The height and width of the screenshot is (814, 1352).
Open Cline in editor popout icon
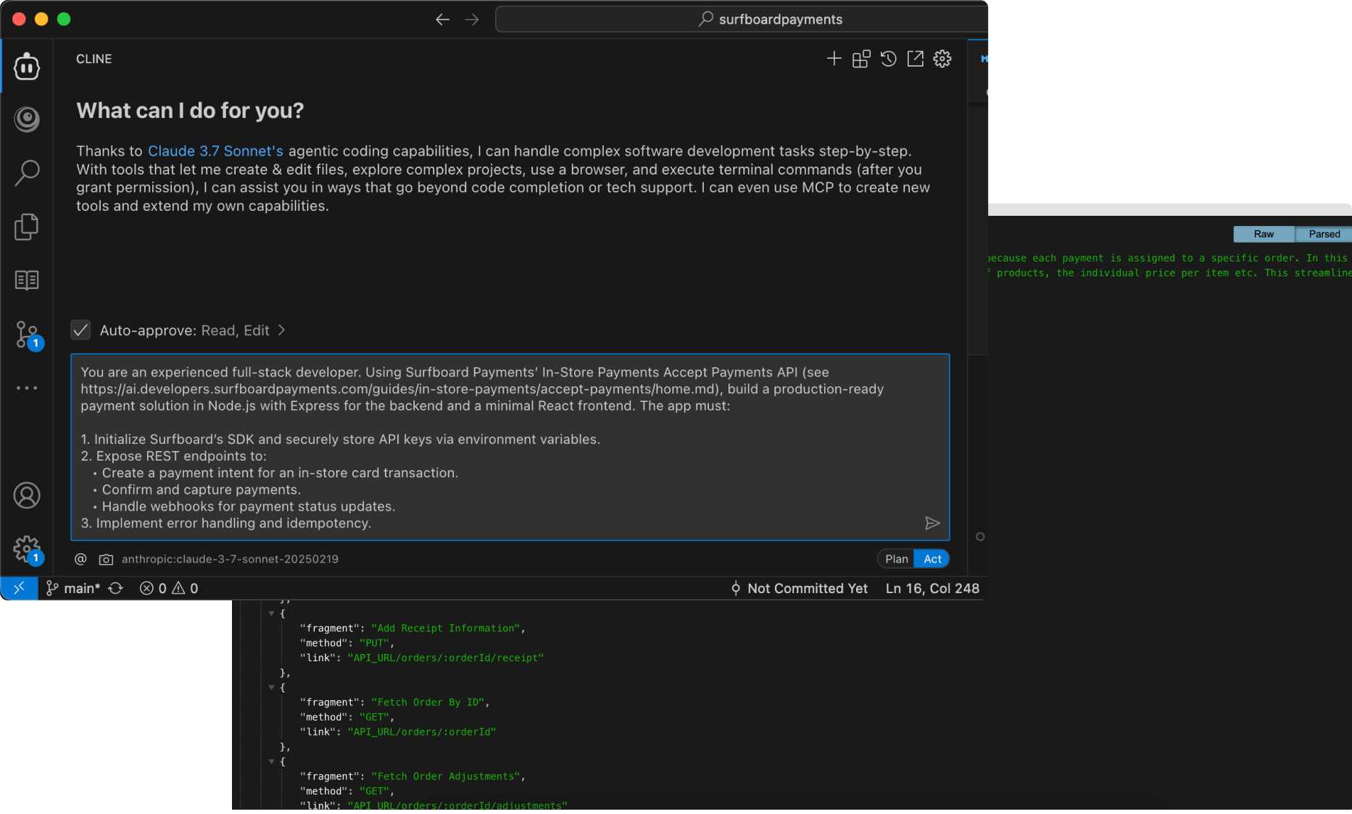[915, 59]
